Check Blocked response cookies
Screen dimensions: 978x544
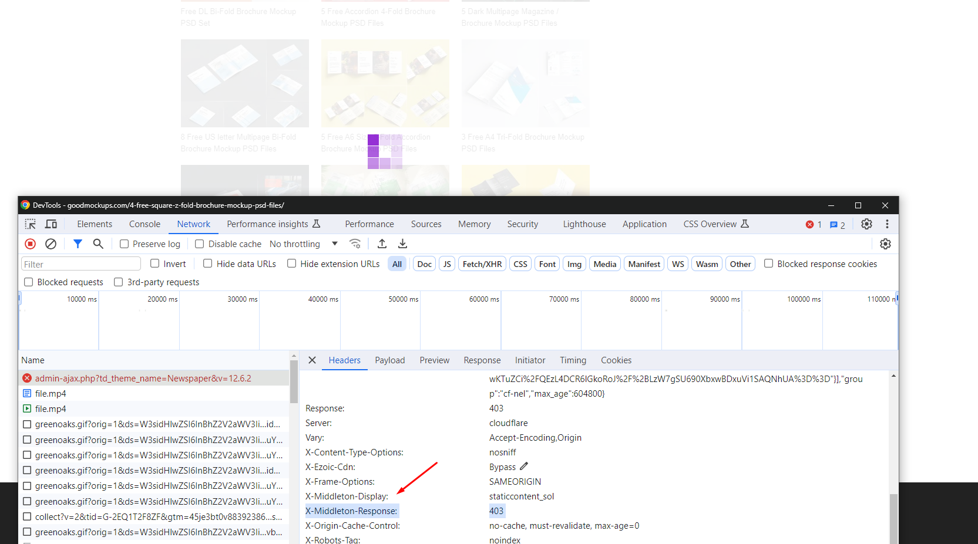coord(768,263)
